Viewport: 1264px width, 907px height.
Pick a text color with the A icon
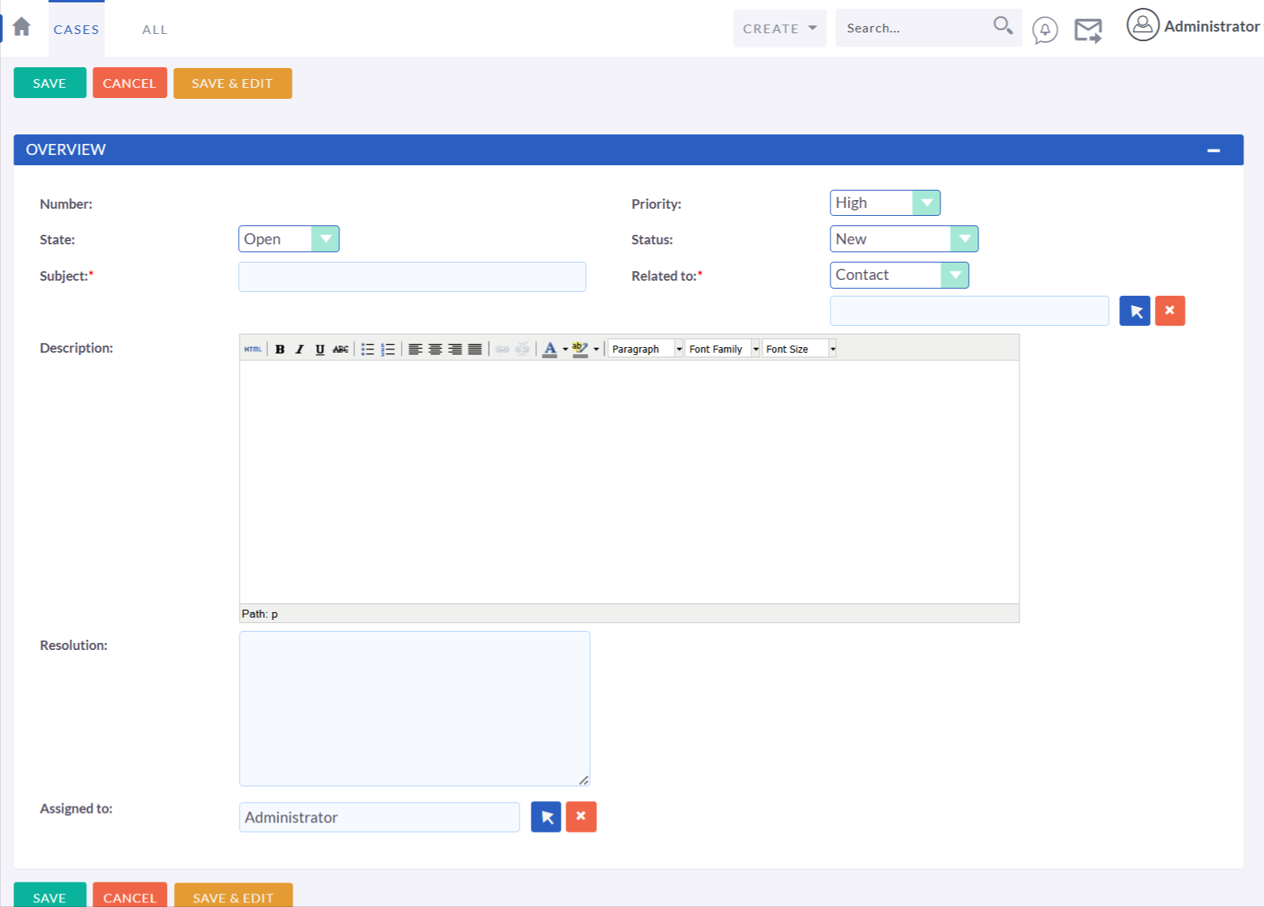[550, 349]
